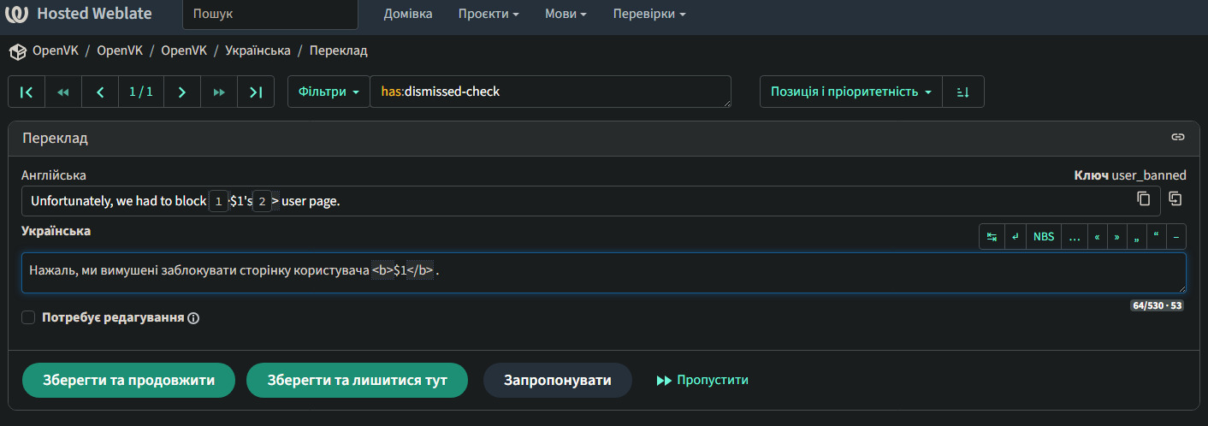The height and width of the screenshot is (426, 1208).
Task: Click Зберегти та лишитися тут button
Action: (358, 380)
